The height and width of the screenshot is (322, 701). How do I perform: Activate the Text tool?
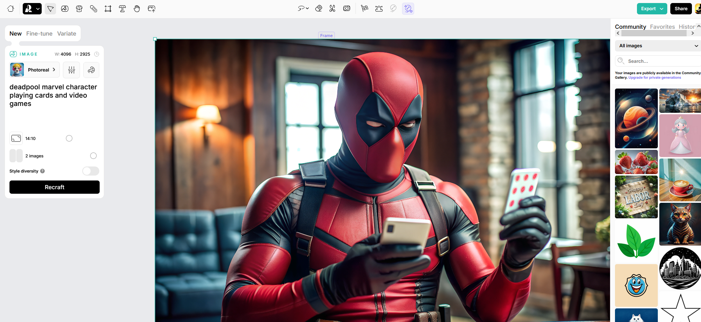click(x=122, y=9)
